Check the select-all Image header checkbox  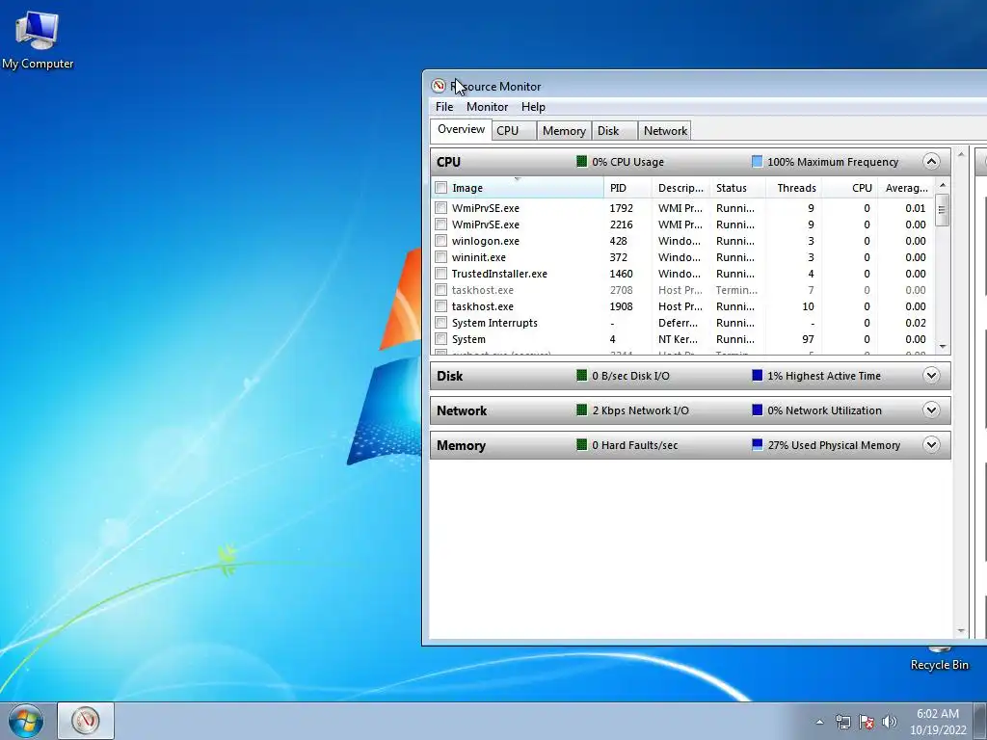tap(440, 188)
